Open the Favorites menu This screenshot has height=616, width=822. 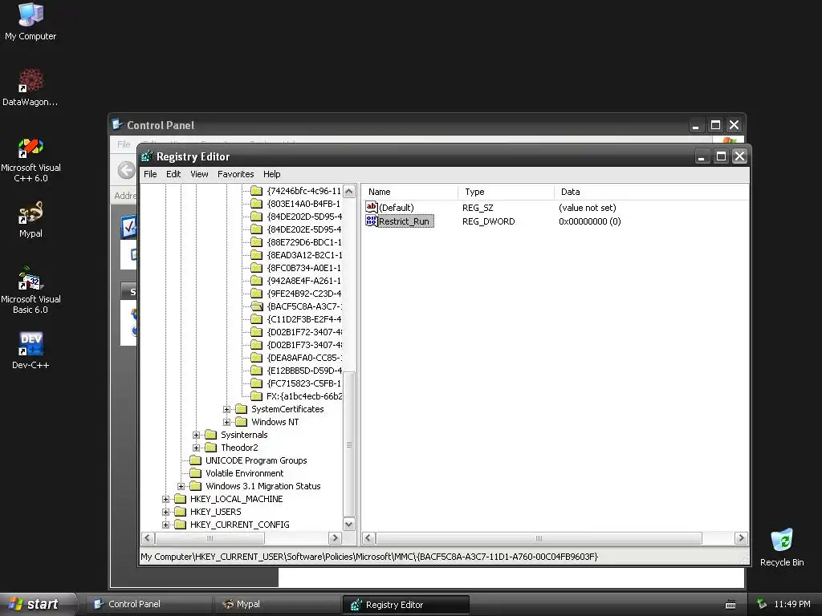click(x=236, y=174)
